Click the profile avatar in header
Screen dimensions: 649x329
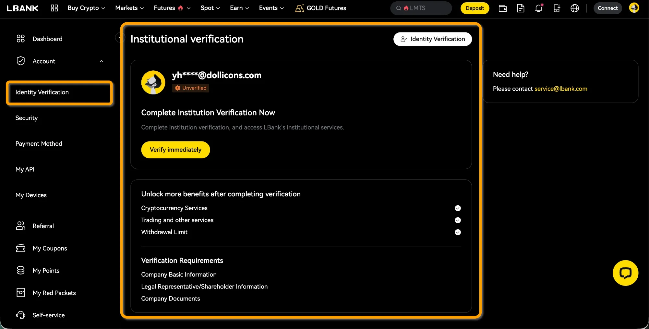(x=634, y=8)
